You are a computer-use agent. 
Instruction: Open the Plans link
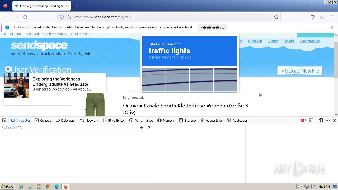(273, 41)
